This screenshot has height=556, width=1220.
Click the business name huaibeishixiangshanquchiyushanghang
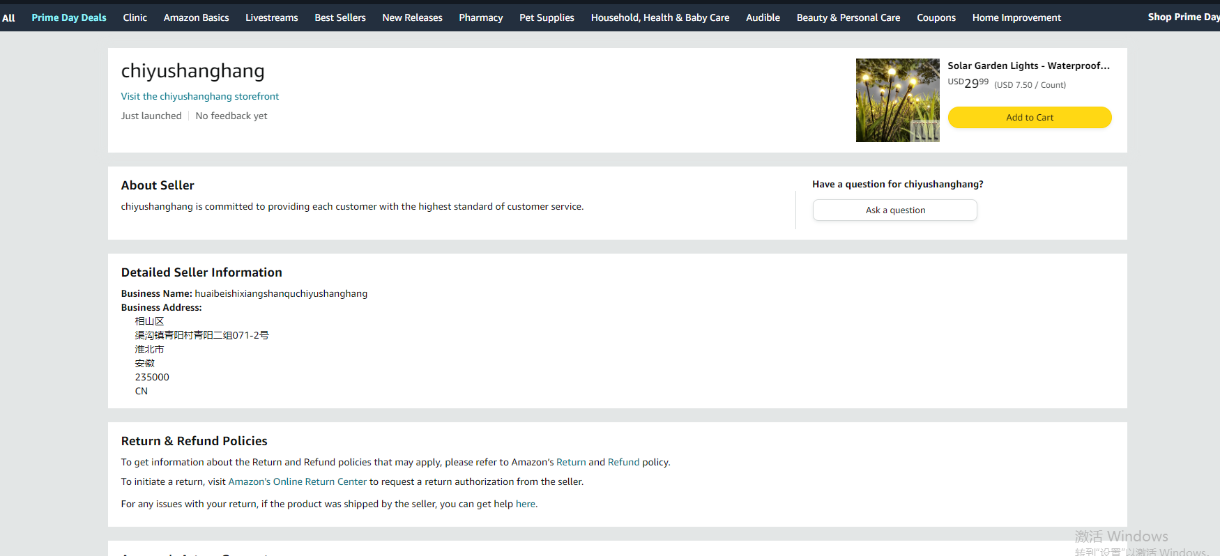click(281, 293)
